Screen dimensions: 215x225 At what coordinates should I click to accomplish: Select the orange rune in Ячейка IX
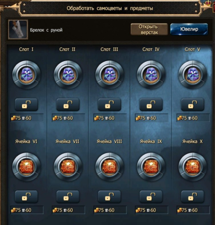151,167
